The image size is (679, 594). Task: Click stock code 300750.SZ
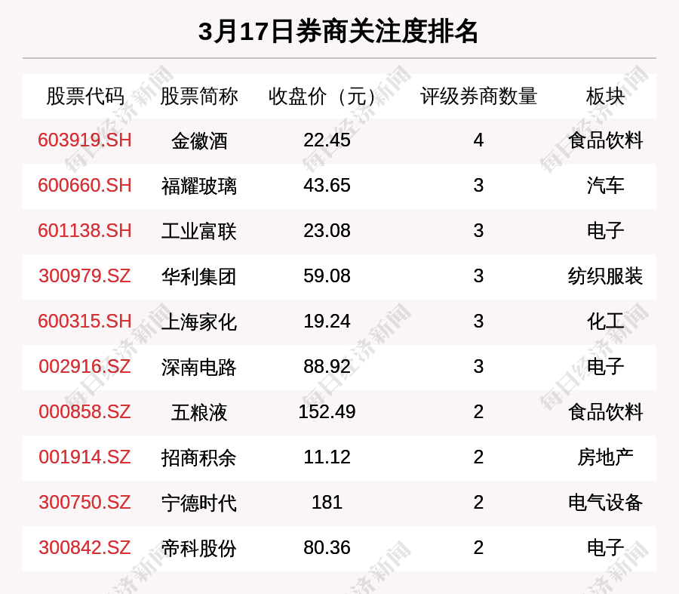click(84, 503)
